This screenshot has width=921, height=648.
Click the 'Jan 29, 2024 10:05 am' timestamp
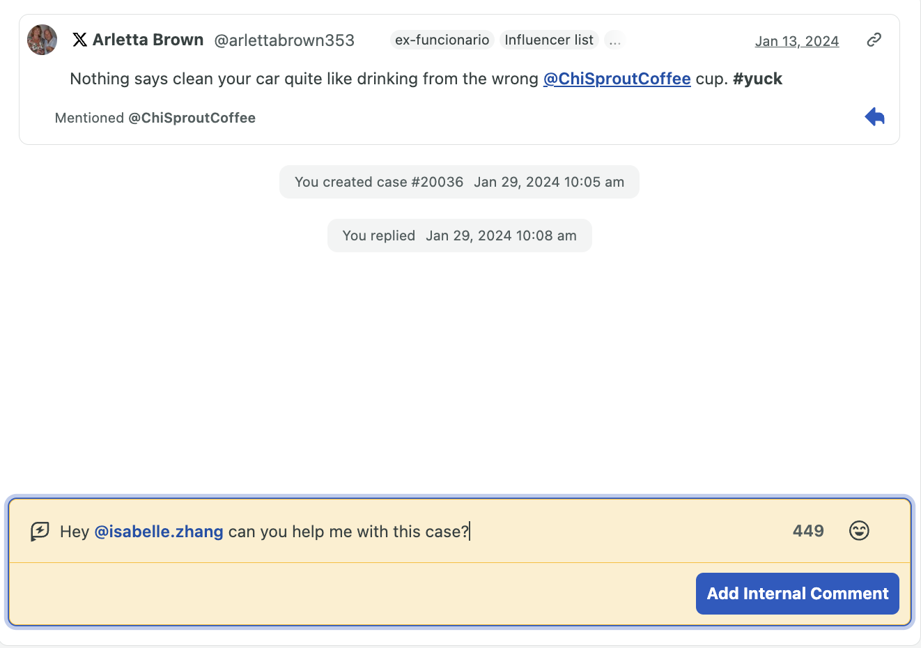point(549,182)
